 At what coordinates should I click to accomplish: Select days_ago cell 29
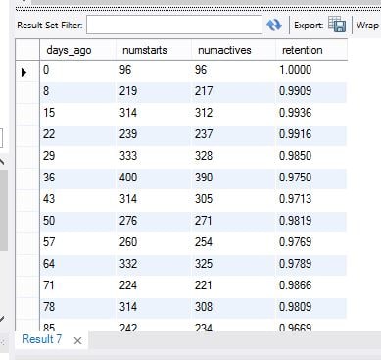[x=77, y=156]
